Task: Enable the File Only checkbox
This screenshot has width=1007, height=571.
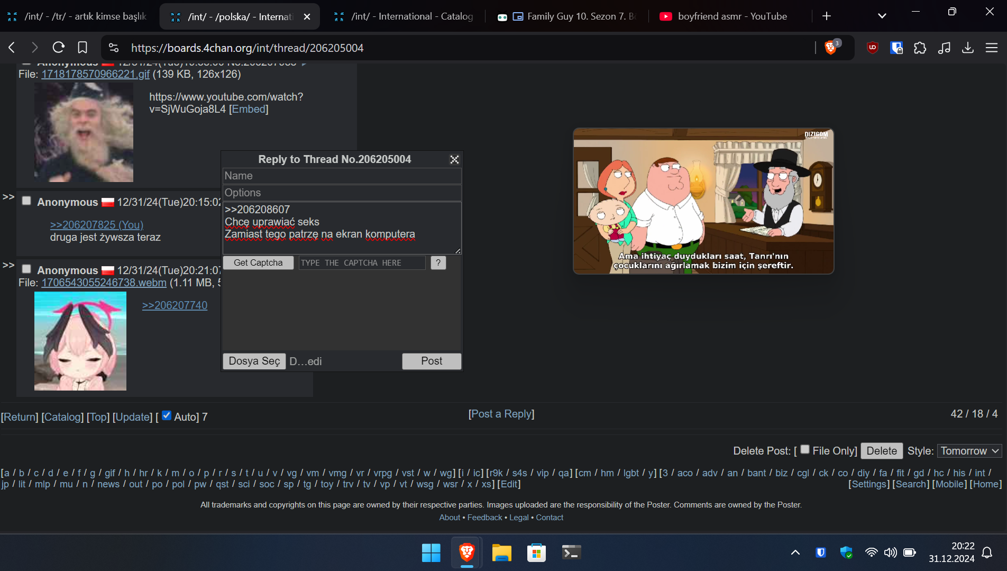Action: [x=805, y=449]
